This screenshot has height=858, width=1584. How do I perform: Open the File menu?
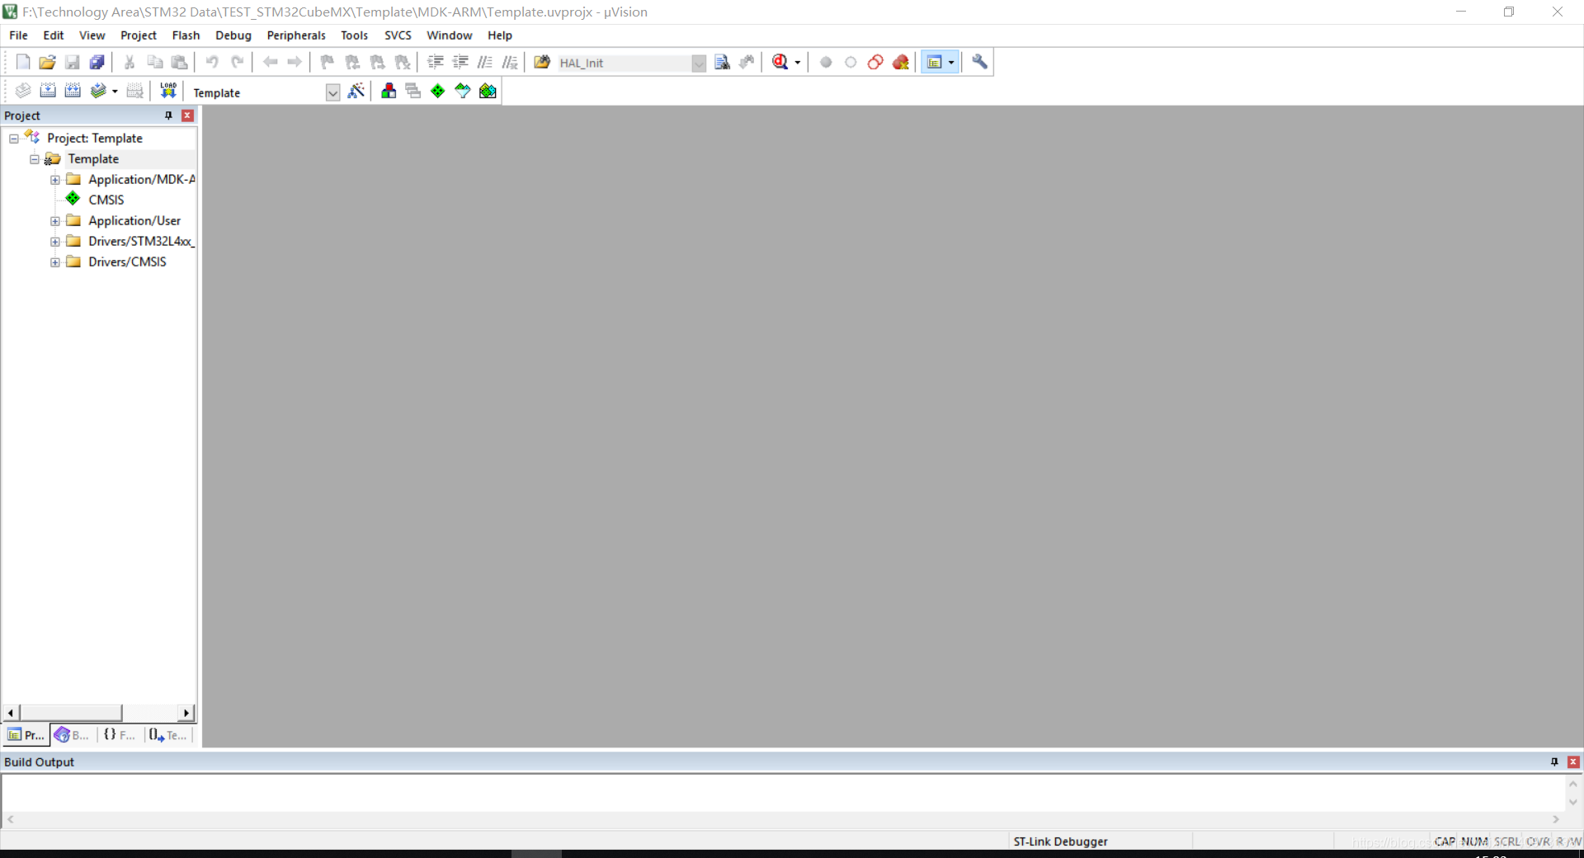click(x=18, y=35)
